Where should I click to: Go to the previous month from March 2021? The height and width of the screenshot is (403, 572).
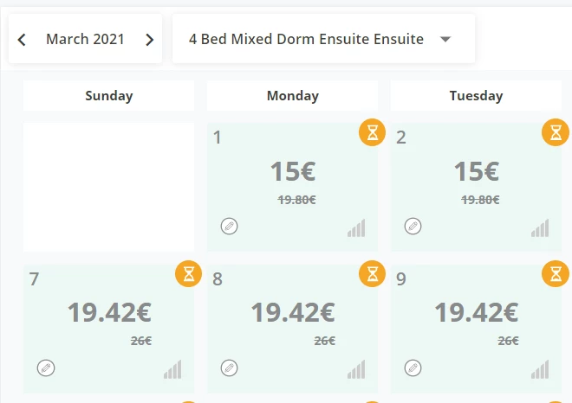(x=22, y=39)
